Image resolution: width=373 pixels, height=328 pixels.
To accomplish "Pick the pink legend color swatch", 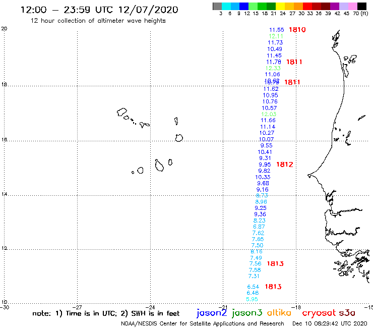I will [352, 7].
